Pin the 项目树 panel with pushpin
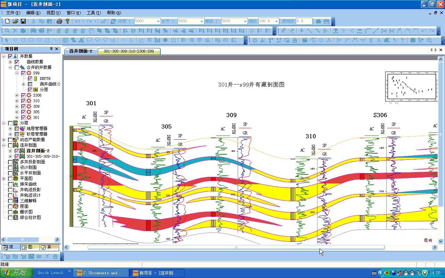Screen dimensions: 445x278 (x=51, y=49)
